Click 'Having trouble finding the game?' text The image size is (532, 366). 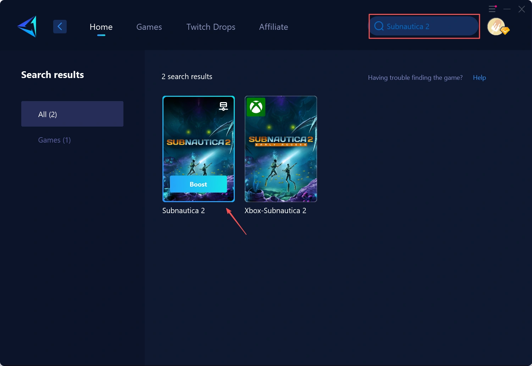(415, 78)
